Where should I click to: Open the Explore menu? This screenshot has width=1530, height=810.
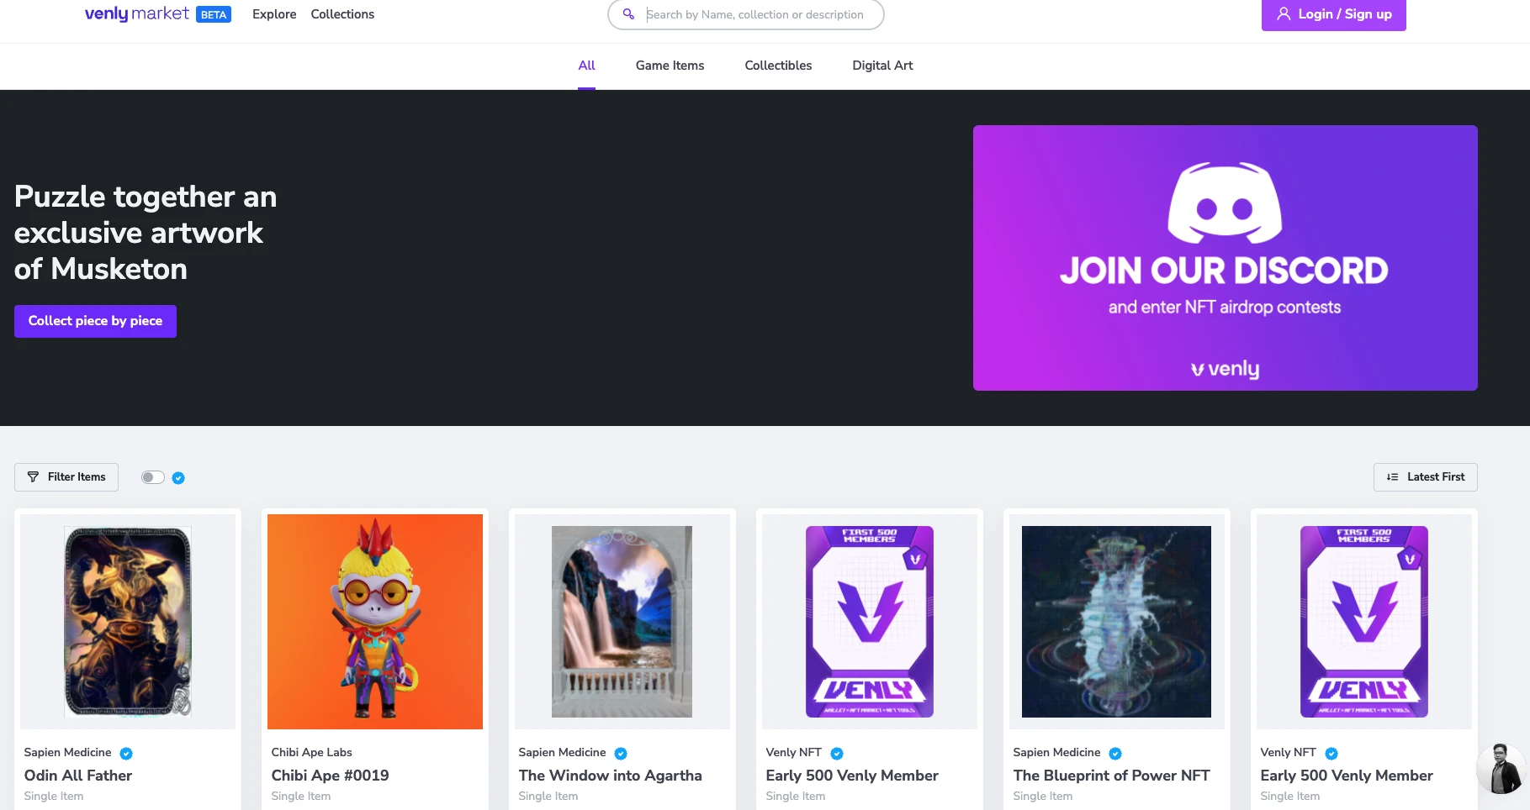[274, 14]
